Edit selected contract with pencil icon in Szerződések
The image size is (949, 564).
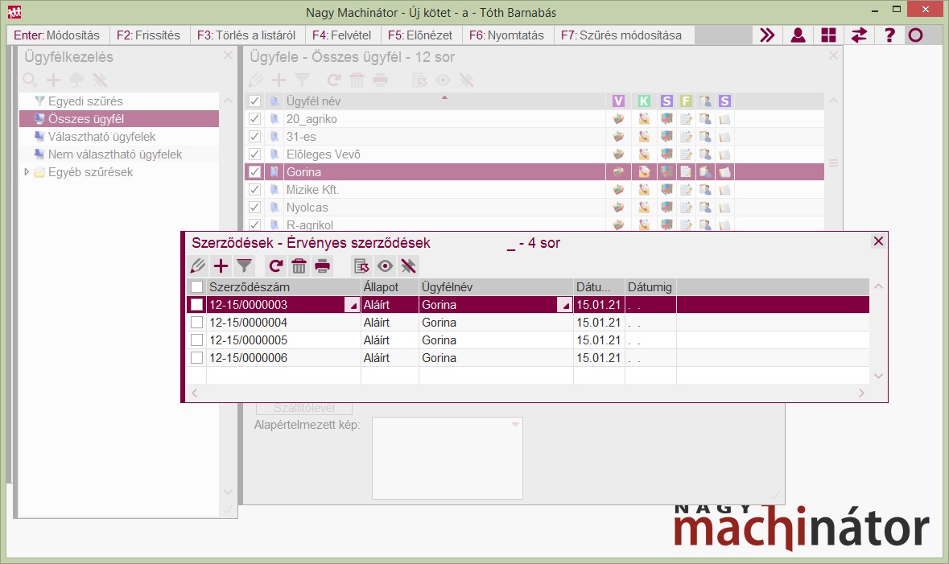[198, 266]
